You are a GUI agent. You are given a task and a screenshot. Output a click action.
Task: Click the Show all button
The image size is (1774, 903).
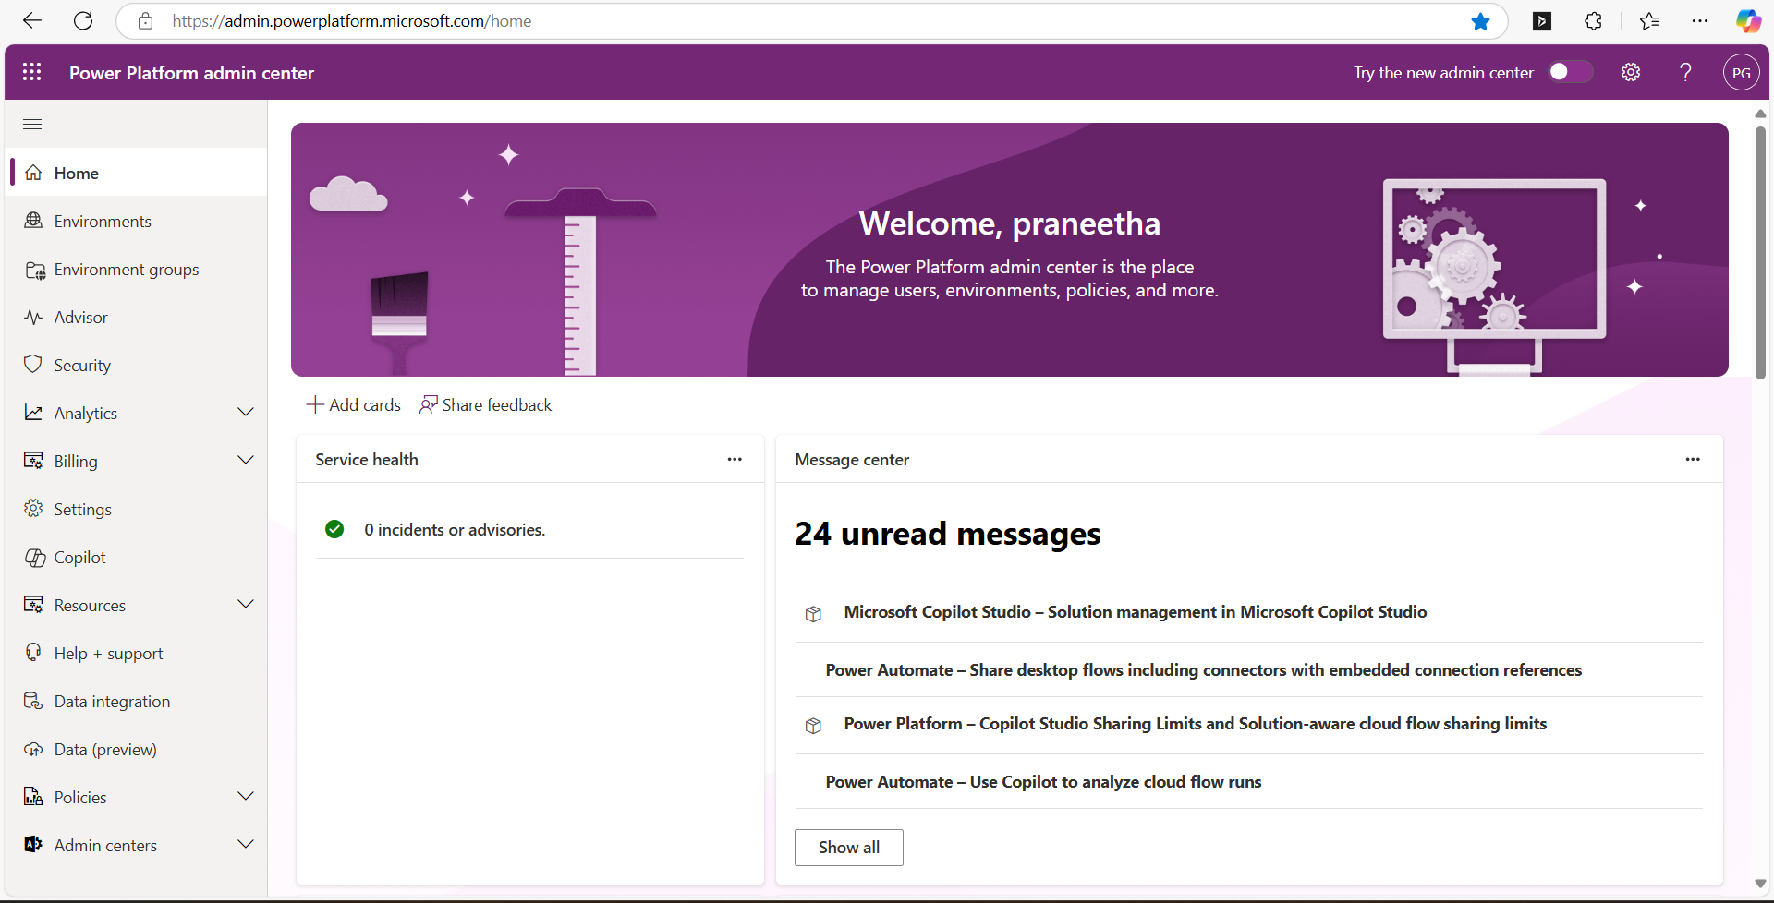tap(848, 848)
